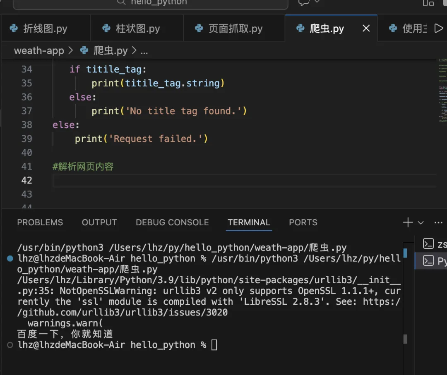Expand the Copilot chat dropdown arrow
447x375 pixels.
[x=317, y=2]
